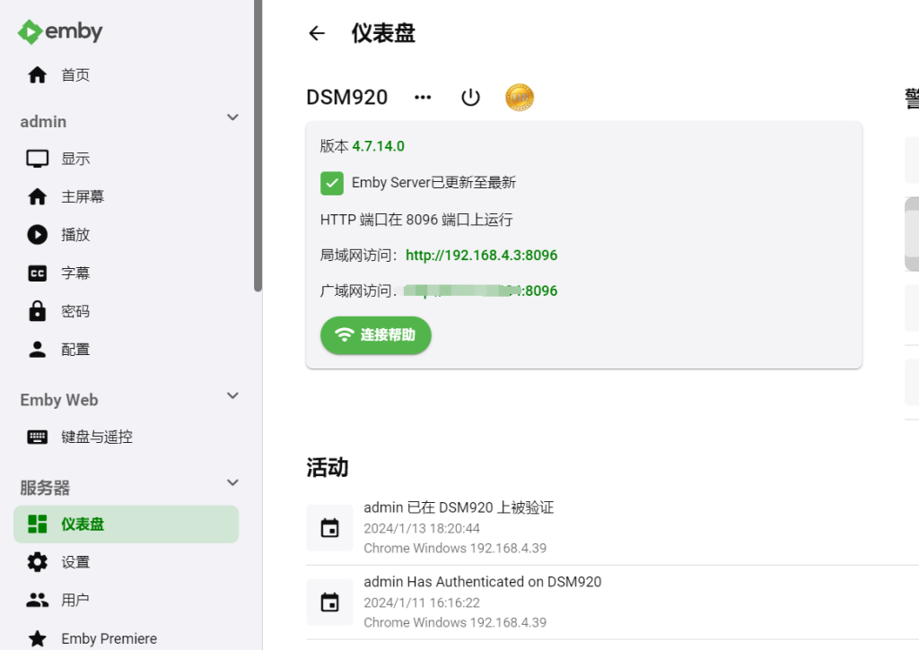Click timestamp 2024/1/13 18:20:44

[422, 529]
